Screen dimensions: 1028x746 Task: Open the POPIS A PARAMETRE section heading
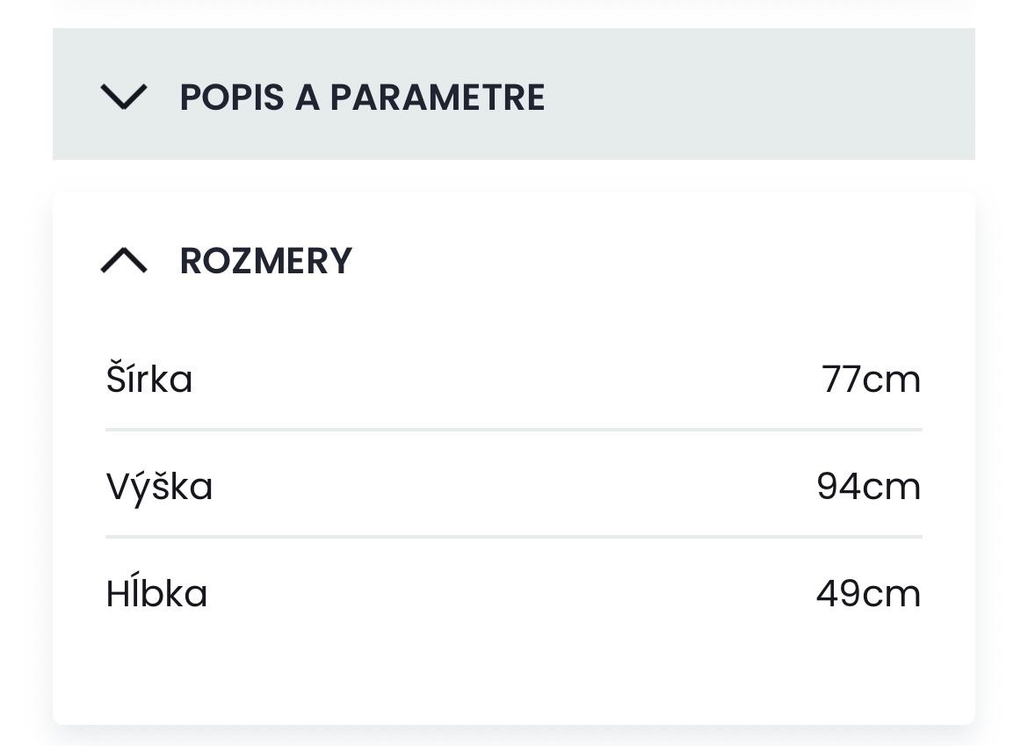362,97
